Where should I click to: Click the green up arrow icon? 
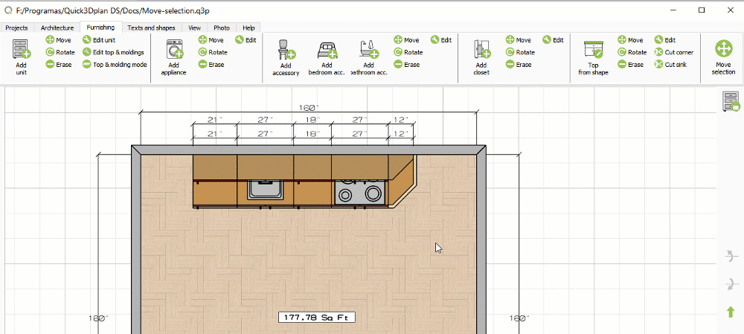[x=731, y=312]
